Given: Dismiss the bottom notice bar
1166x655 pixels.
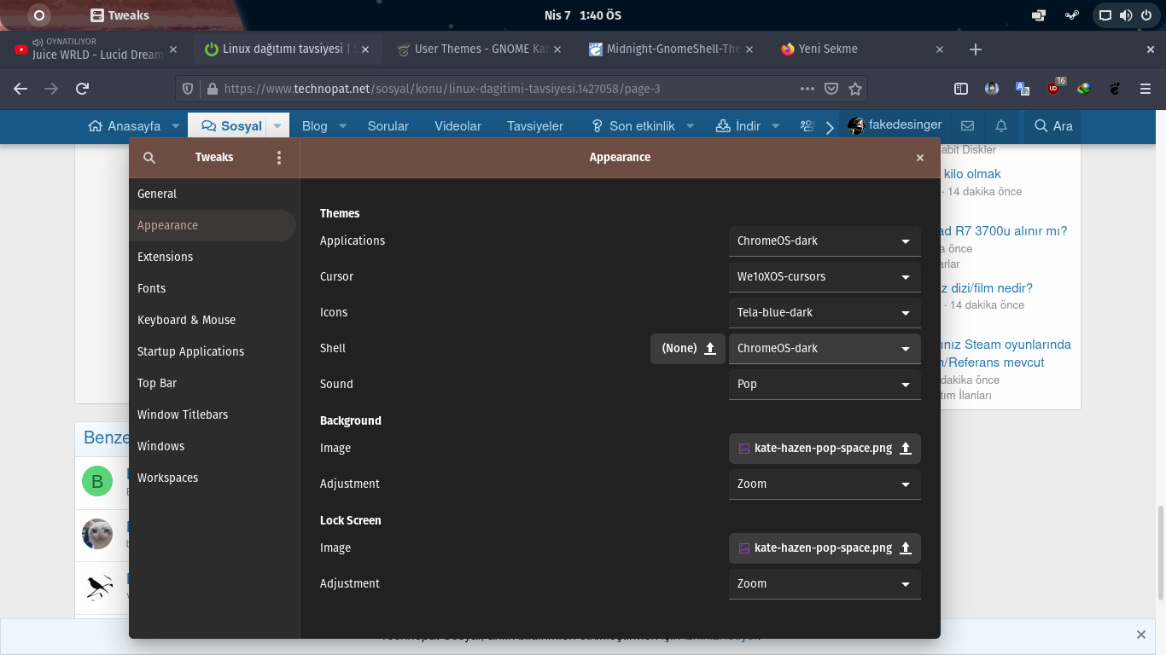Looking at the screenshot, I should coord(1140,635).
